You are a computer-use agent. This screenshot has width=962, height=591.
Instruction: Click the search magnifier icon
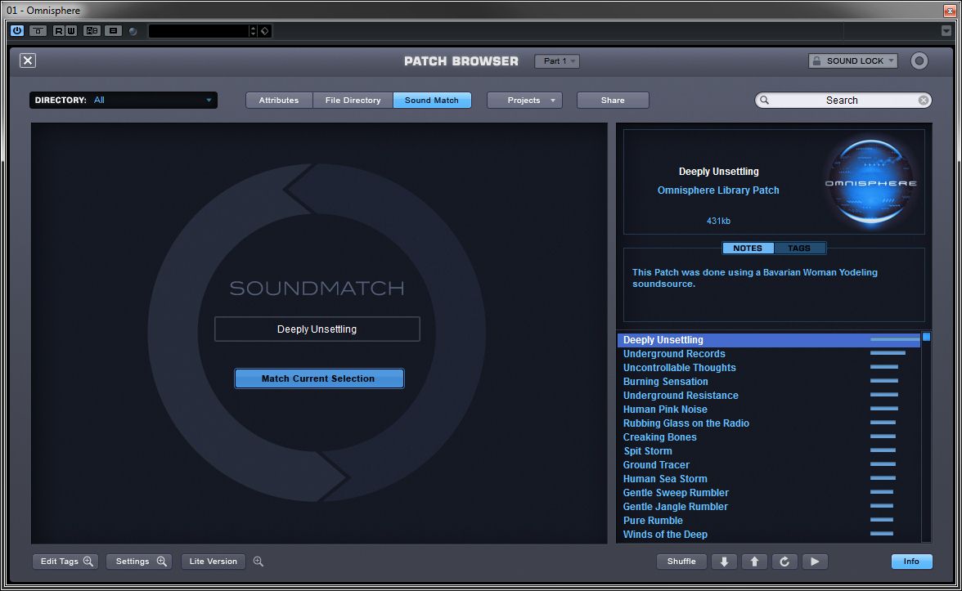[x=764, y=100]
